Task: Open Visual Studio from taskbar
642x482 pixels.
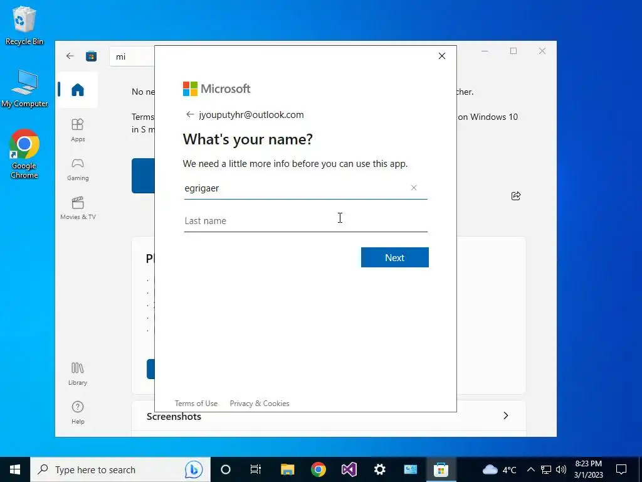Action: pyautogui.click(x=349, y=469)
